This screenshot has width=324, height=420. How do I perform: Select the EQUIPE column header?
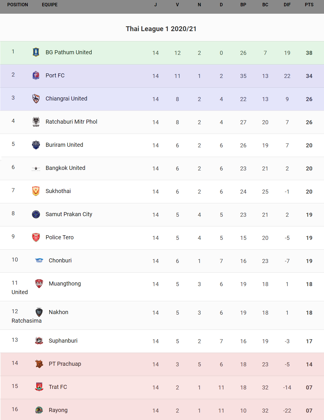click(50, 5)
